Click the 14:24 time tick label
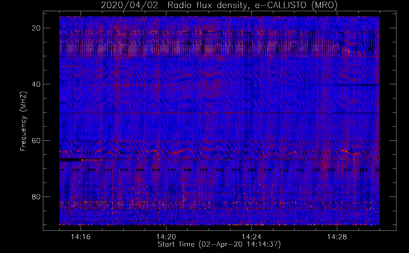Screen dimensions: 409x253 (252, 237)
